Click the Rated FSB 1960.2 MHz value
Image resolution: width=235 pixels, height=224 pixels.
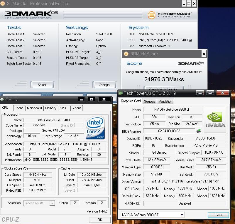[x=38, y=190]
